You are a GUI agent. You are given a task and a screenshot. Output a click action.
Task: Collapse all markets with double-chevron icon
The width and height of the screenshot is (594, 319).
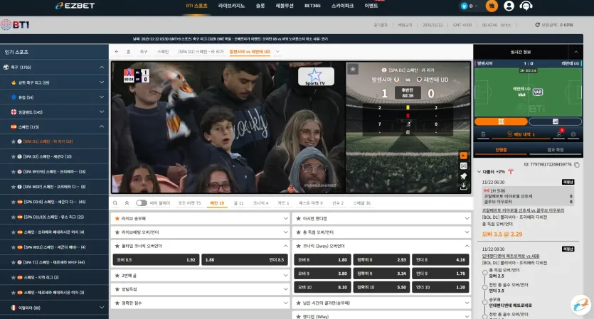tap(127, 203)
